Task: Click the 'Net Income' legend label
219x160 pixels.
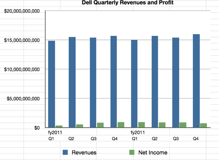Action: [x=153, y=153]
